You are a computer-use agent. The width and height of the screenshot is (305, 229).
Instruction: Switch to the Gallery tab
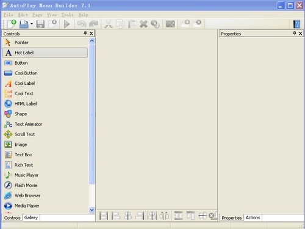tap(31, 217)
